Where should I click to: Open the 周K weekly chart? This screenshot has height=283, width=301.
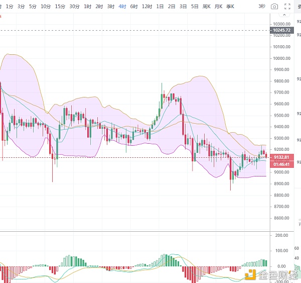point(207,7)
